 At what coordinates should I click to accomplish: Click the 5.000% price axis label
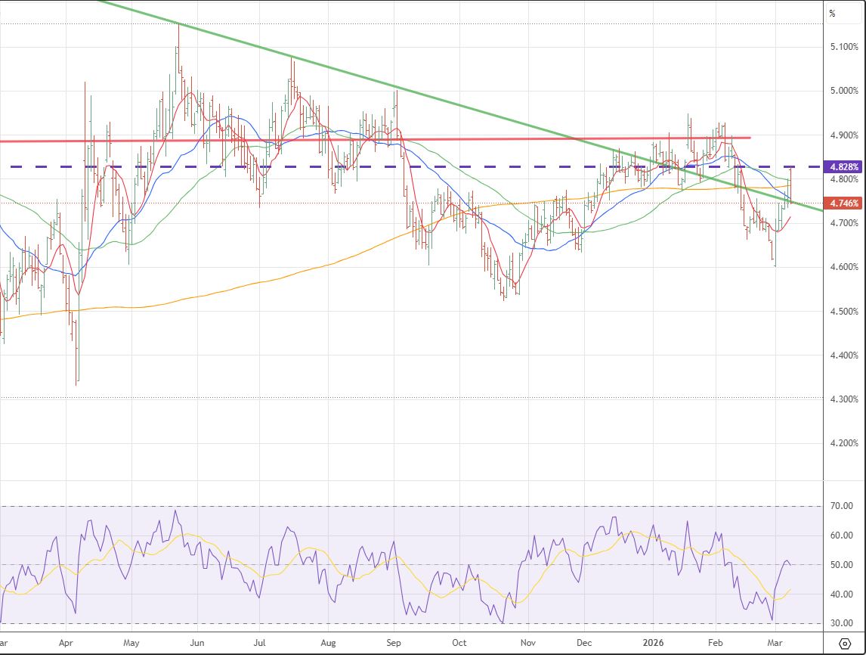pos(845,92)
